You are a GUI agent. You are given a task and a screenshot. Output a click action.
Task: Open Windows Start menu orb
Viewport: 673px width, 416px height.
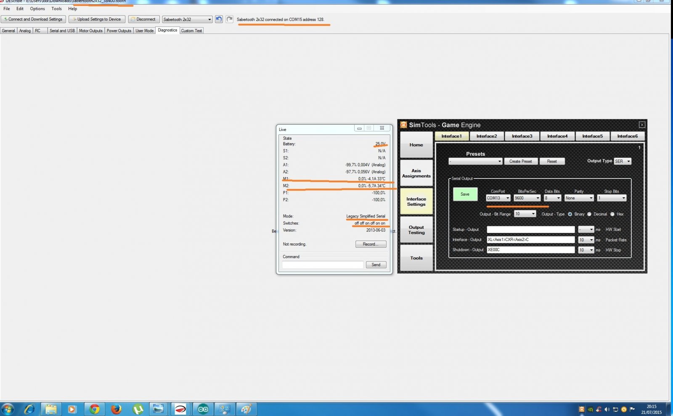click(8, 409)
